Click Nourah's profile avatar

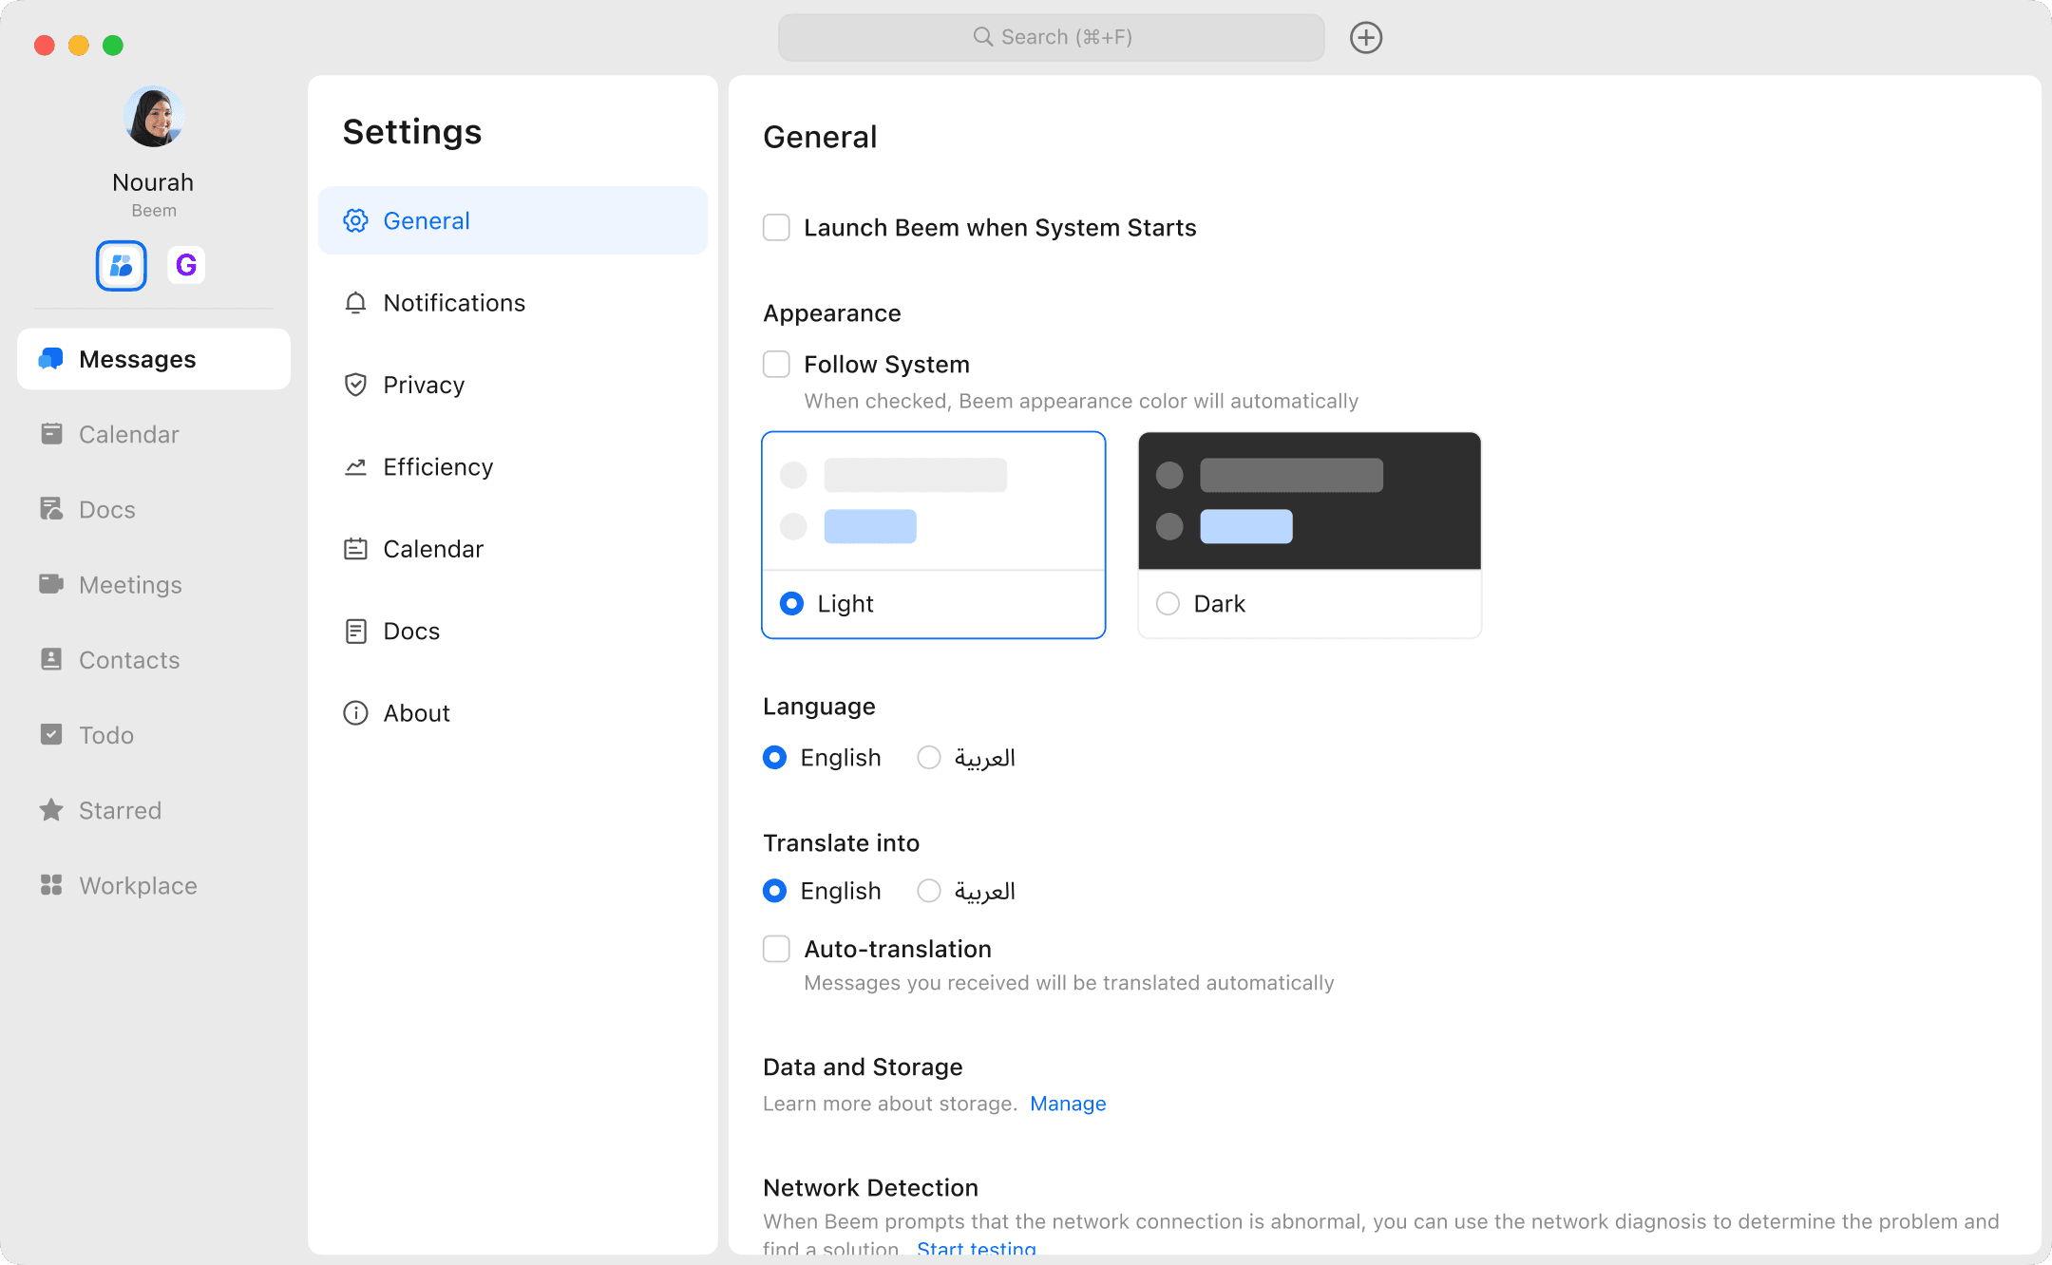coord(153,118)
